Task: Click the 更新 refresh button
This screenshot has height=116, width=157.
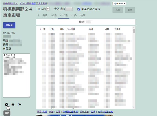Action: point(86,22)
